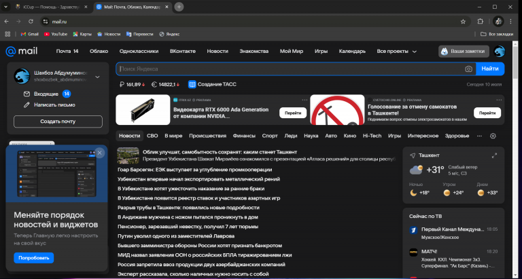Open Яндекс bookmark
Image resolution: width=522 pixels, height=279 pixels.
click(169, 34)
